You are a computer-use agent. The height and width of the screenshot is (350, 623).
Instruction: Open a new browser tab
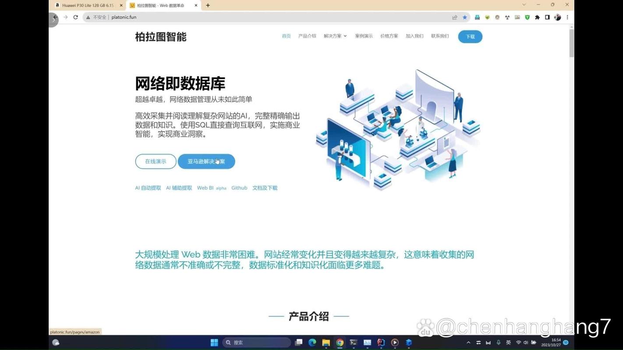208,5
